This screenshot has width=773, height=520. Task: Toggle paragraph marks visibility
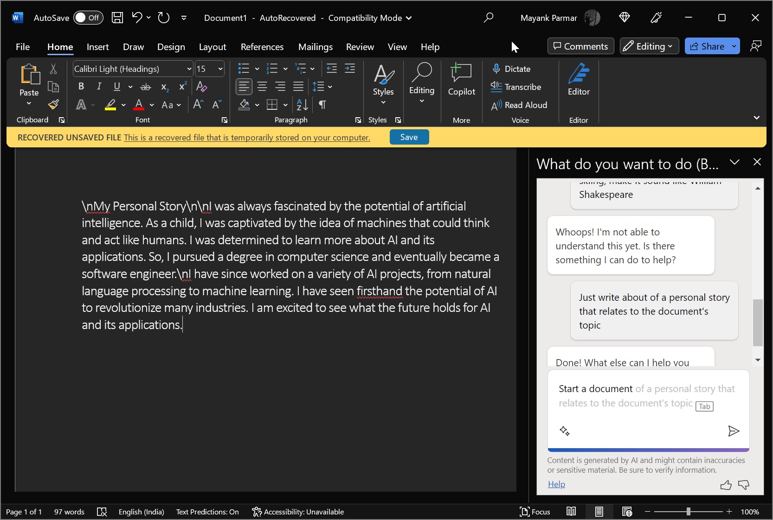coord(322,105)
